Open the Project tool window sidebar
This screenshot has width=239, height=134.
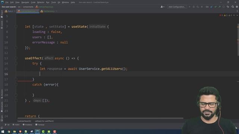click(1, 14)
